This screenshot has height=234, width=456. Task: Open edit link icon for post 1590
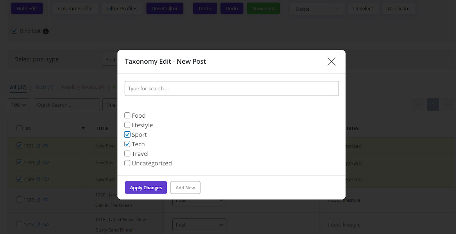(38, 162)
